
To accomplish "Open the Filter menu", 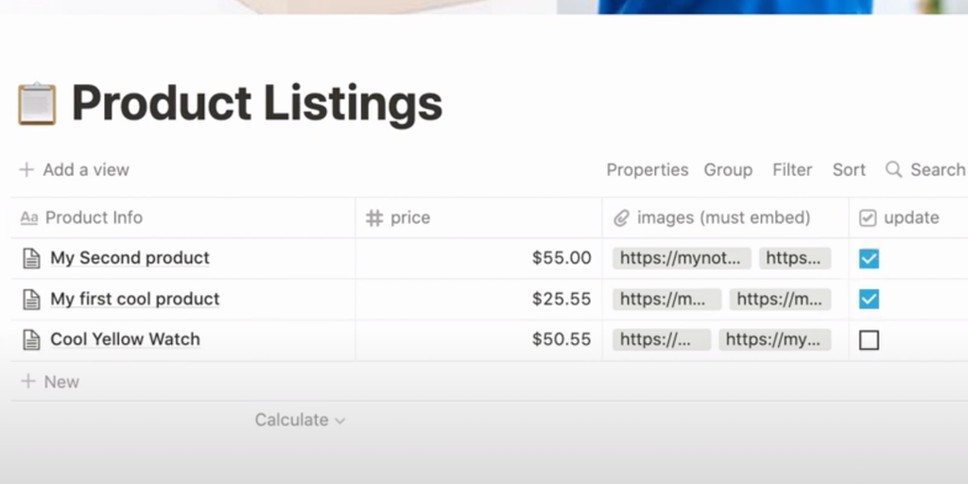I will click(x=792, y=170).
